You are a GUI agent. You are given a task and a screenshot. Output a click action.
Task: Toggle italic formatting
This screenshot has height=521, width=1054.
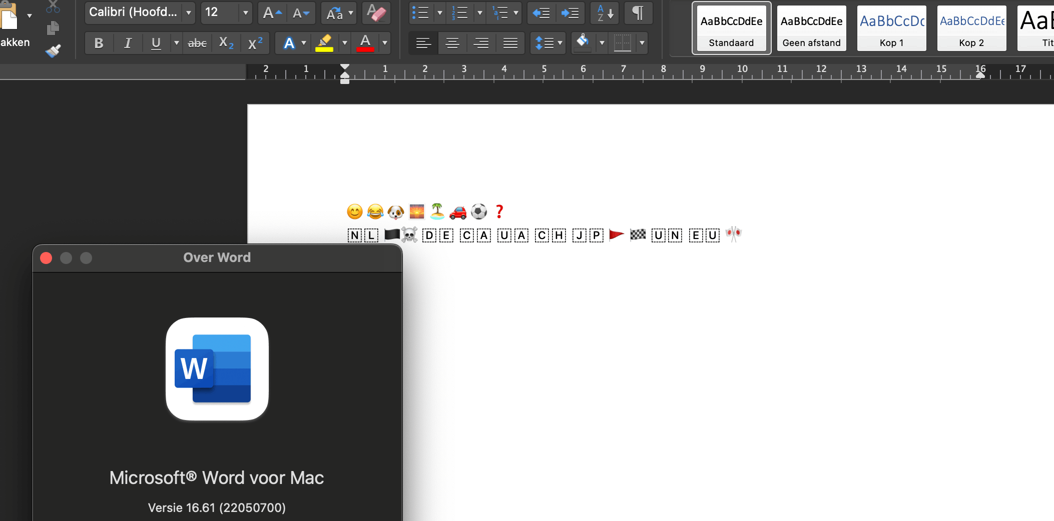click(128, 43)
